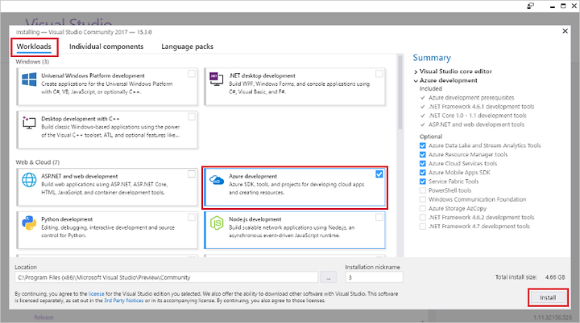Click the Web & Cloud (7) group label
The width and height of the screenshot is (580, 323).
37,162
